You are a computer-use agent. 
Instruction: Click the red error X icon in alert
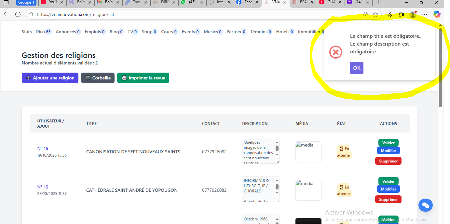pyautogui.click(x=336, y=52)
